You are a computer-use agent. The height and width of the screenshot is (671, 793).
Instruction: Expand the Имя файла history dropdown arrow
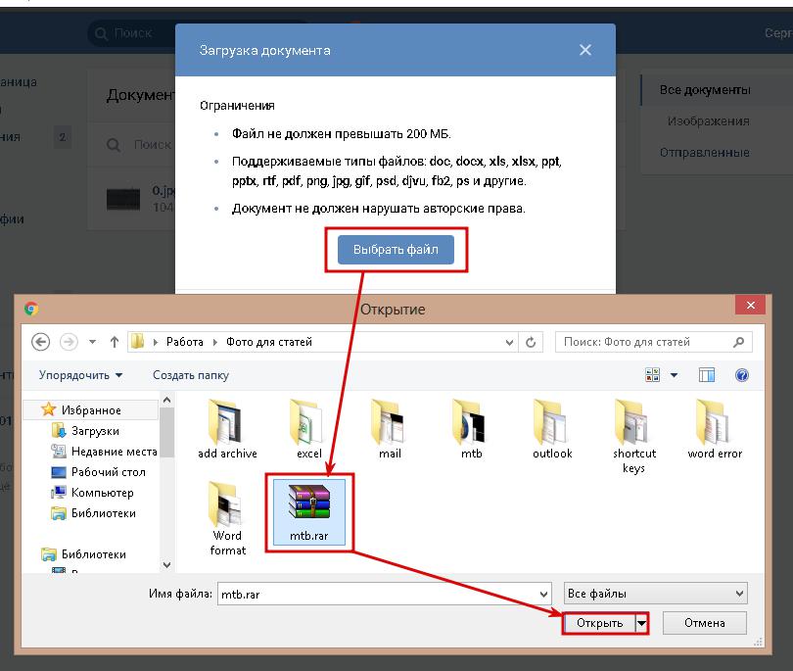pos(543,594)
